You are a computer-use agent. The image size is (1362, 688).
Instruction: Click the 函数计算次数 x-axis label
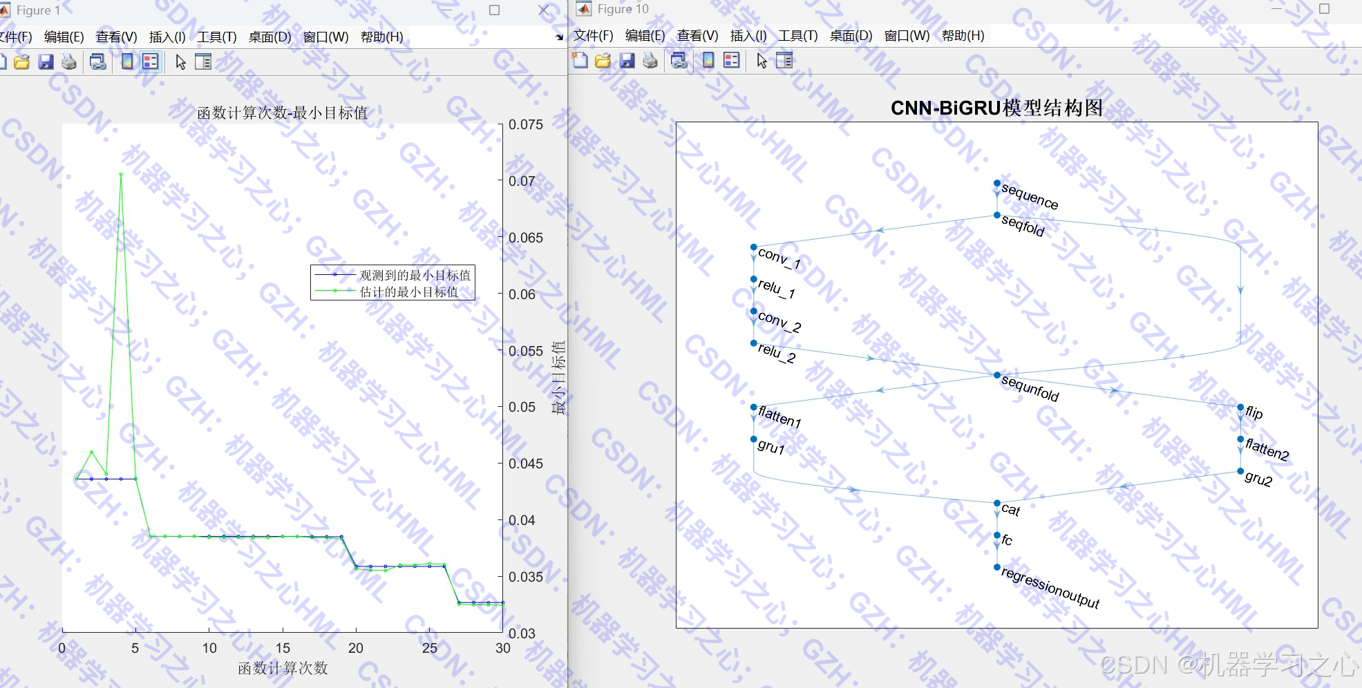[x=283, y=668]
